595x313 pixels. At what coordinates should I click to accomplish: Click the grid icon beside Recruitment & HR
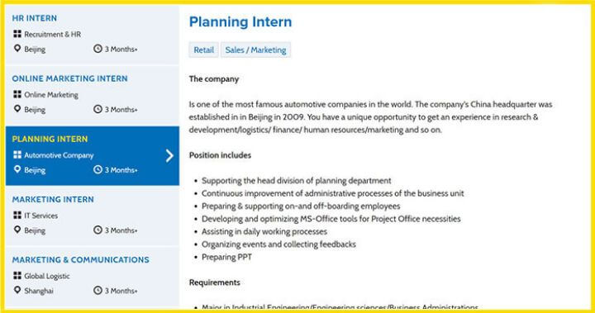coord(17,34)
